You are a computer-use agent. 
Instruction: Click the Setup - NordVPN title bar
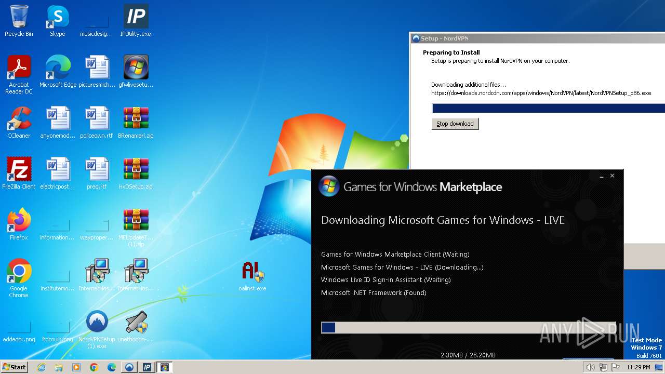point(537,38)
